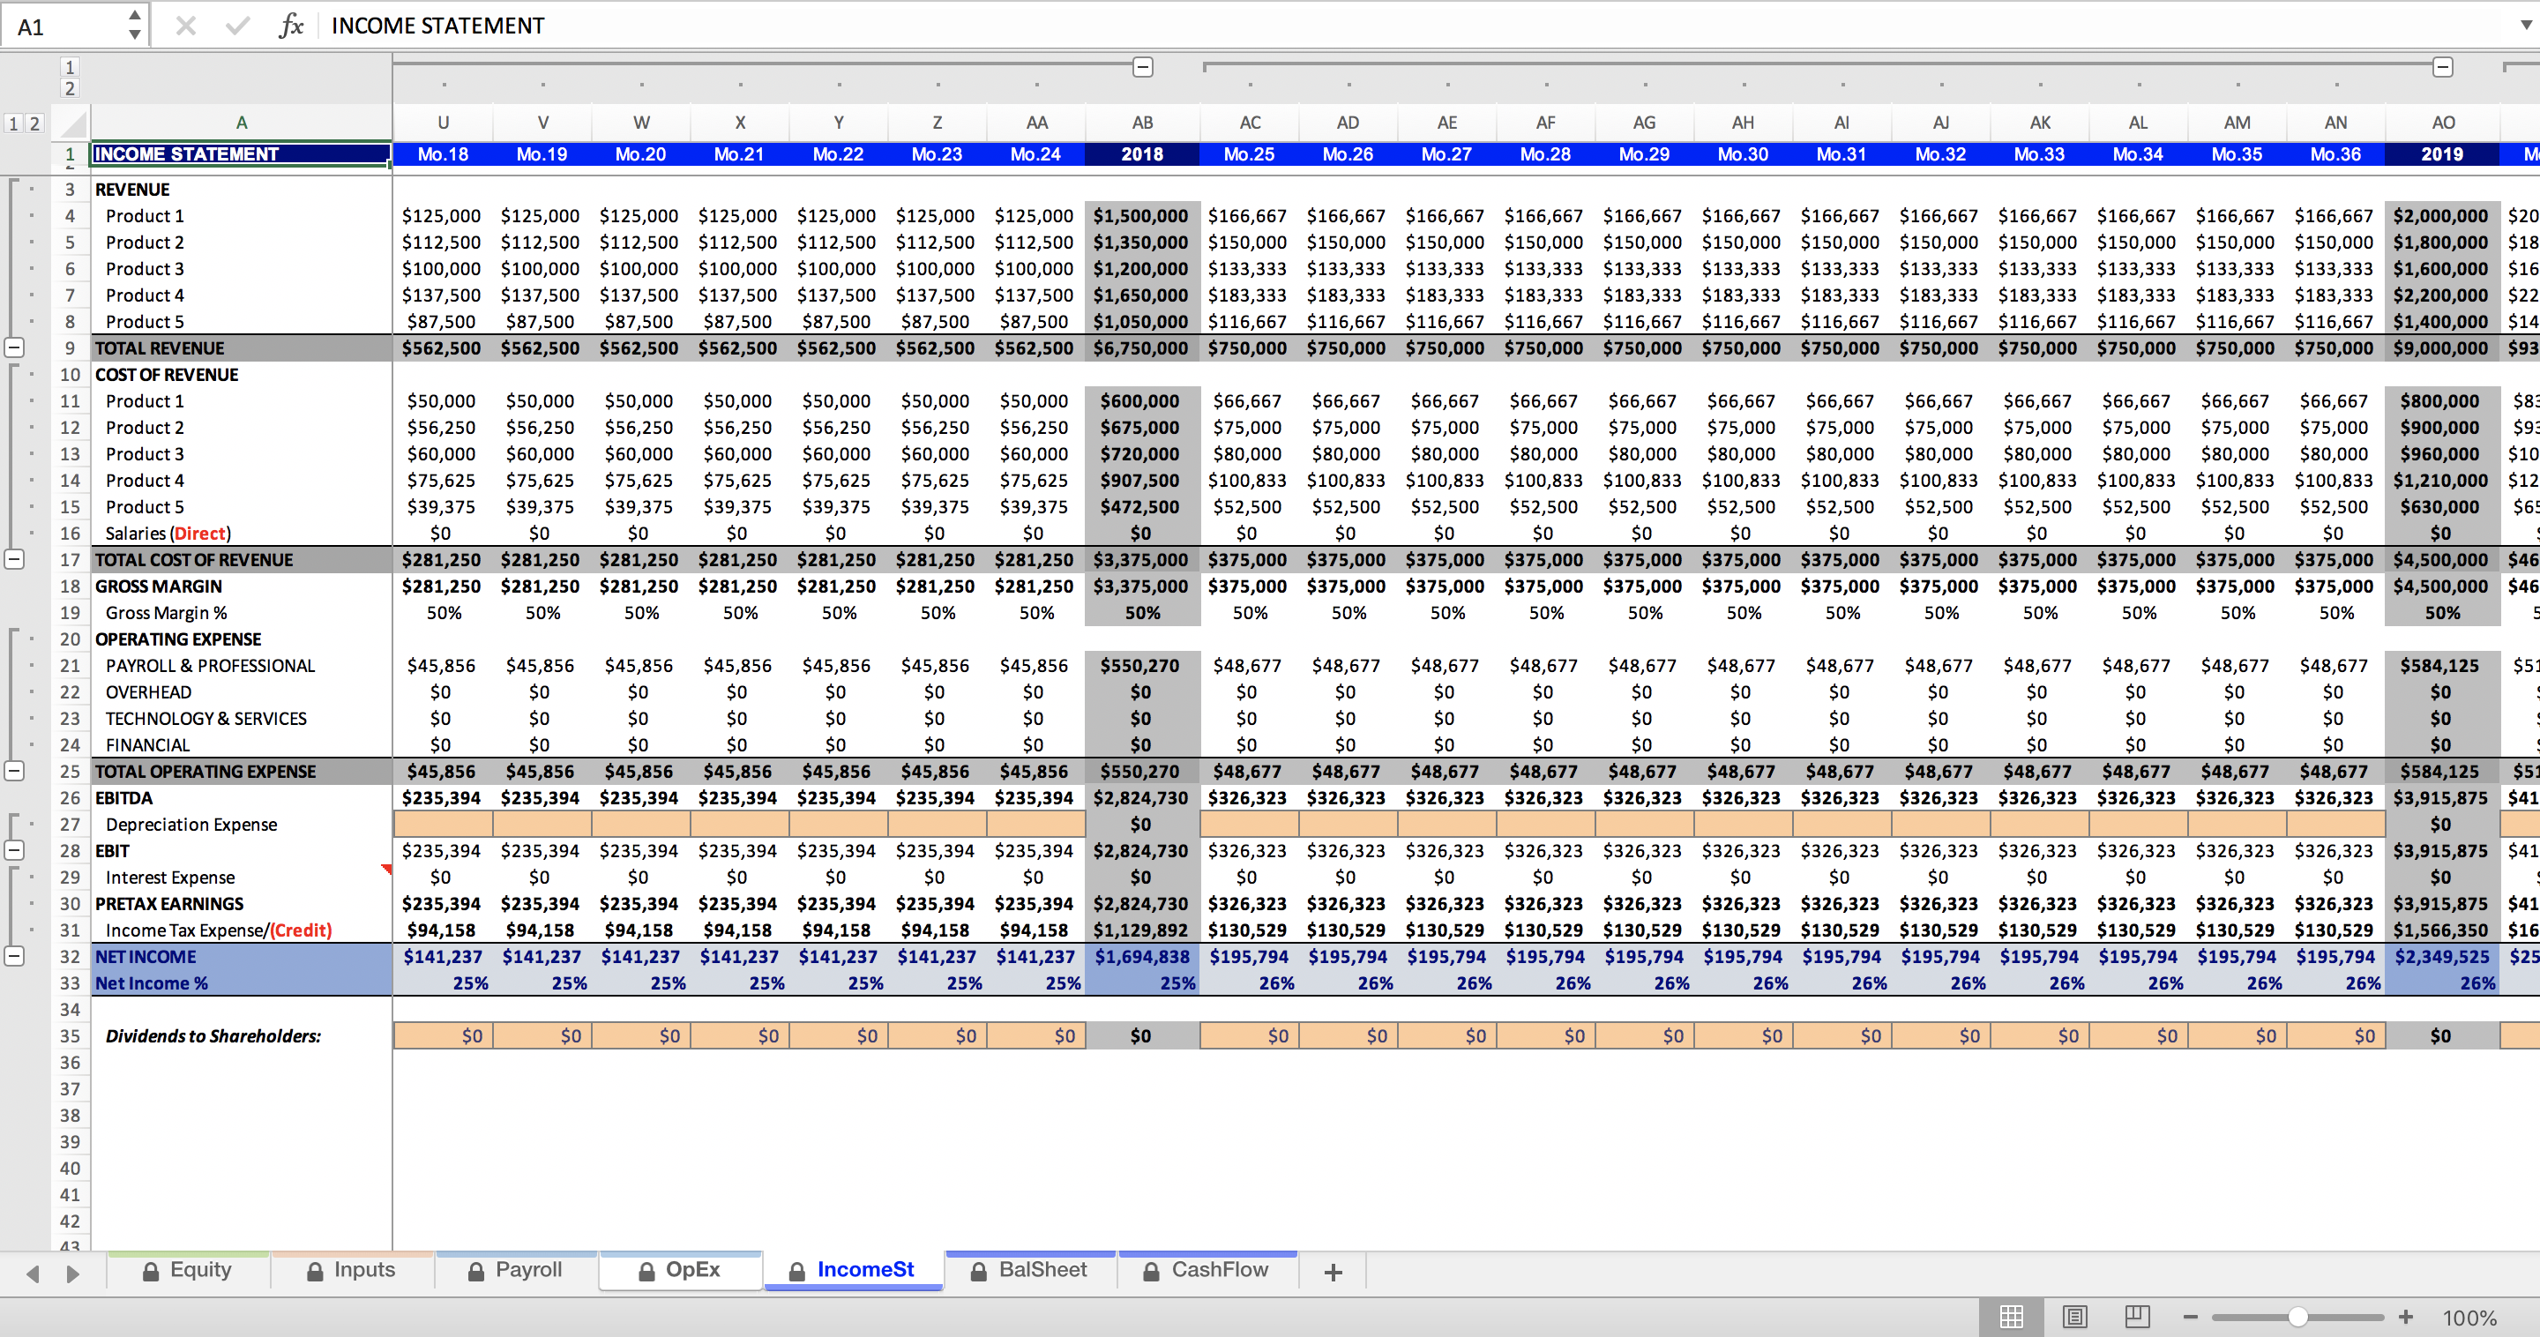This screenshot has width=2540, height=1337.
Task: Open the CashFlow sheet tab
Action: click(x=1206, y=1270)
